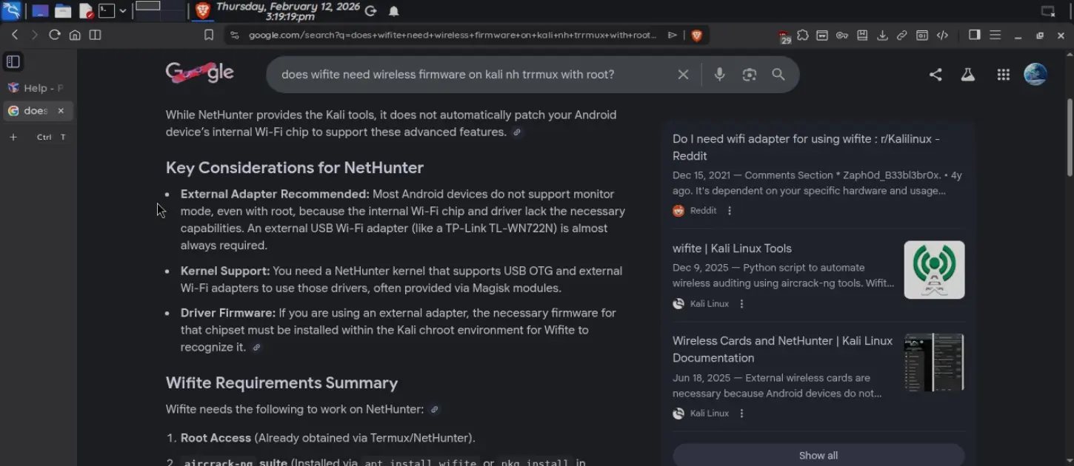Open more options for the wifite Kali Linux Tools result
The image size is (1074, 466).
[741, 304]
